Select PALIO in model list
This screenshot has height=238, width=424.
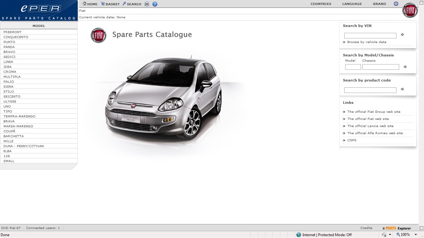pyautogui.click(x=39, y=82)
